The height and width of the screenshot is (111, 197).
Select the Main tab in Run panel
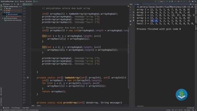coord(138,4)
